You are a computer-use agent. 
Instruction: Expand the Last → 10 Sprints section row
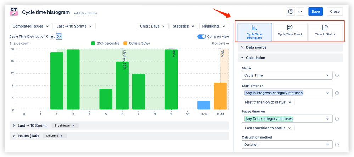pos(119,126)
